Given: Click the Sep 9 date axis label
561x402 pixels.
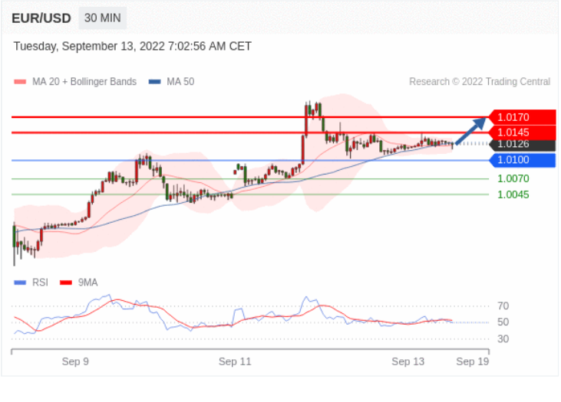Looking at the screenshot, I should (x=75, y=361).
